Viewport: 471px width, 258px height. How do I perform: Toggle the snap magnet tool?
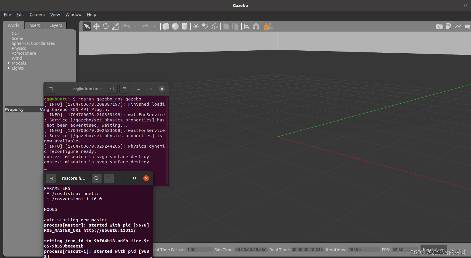[256, 26]
